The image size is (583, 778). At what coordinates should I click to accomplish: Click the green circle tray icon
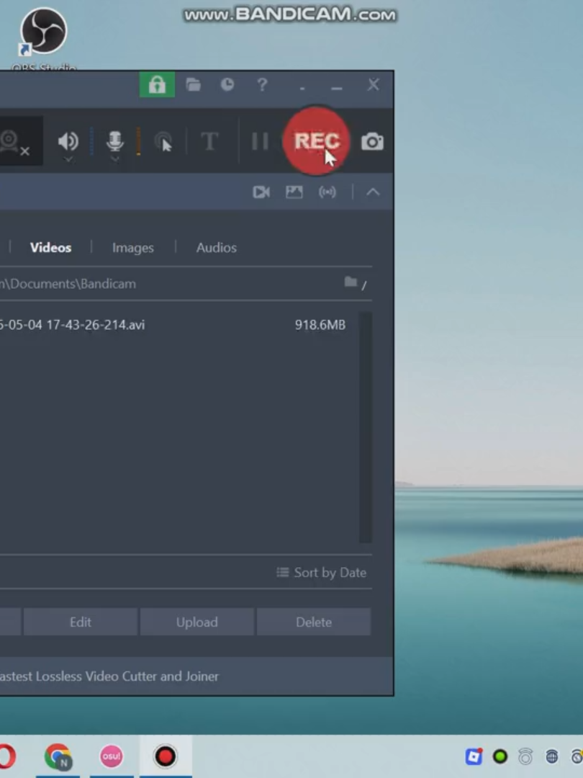pos(500,756)
